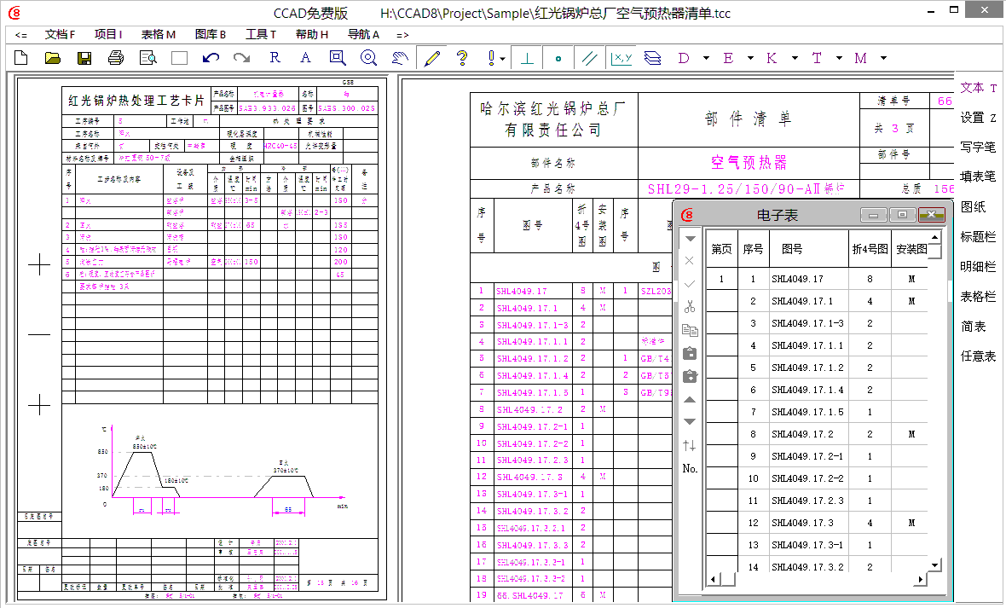Open the dropdown beside the exclamation icon
Viewport: 1006px width, 608px height.
[x=504, y=58]
